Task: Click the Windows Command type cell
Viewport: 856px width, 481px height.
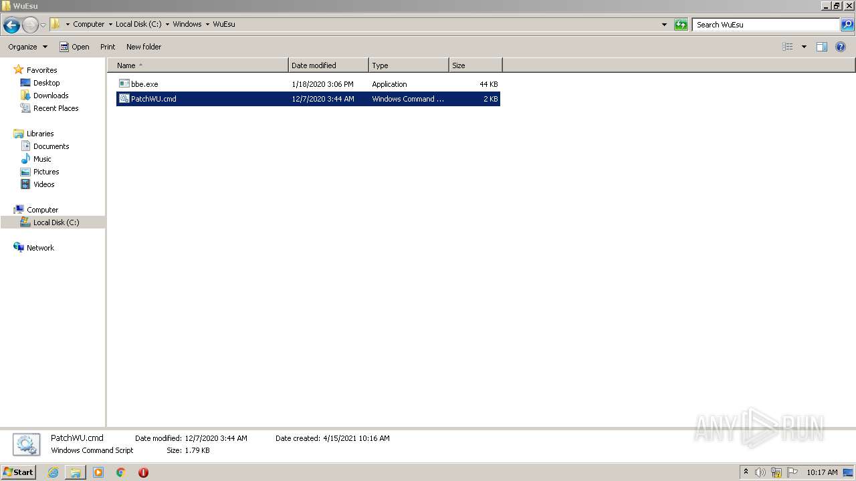Action: pyautogui.click(x=408, y=99)
